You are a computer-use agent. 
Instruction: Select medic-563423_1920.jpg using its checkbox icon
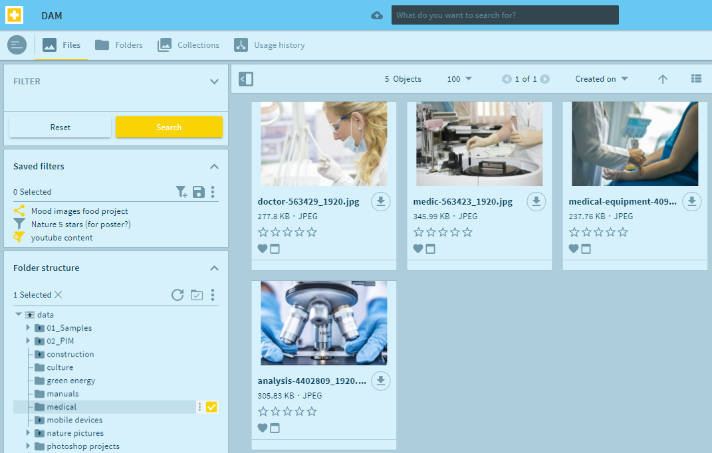click(x=431, y=248)
